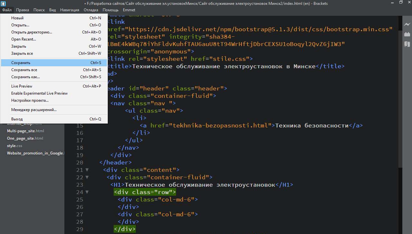Select Открыть директорию... menu entry
Viewport: 412px width, 234px height.
coord(32,32)
